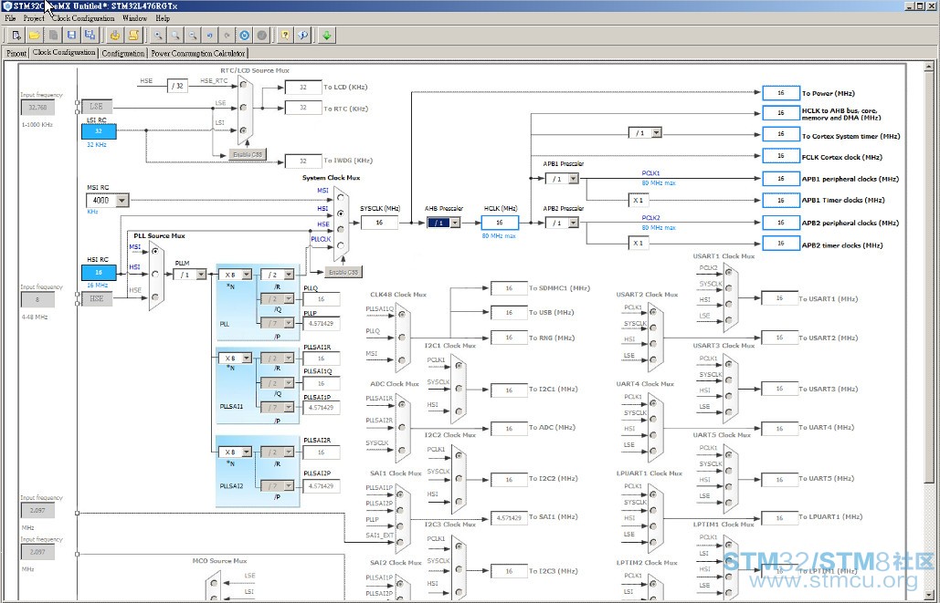This screenshot has height=603, width=940.
Task: Click the grey Resolve Clock Issues icon
Action: [262, 36]
